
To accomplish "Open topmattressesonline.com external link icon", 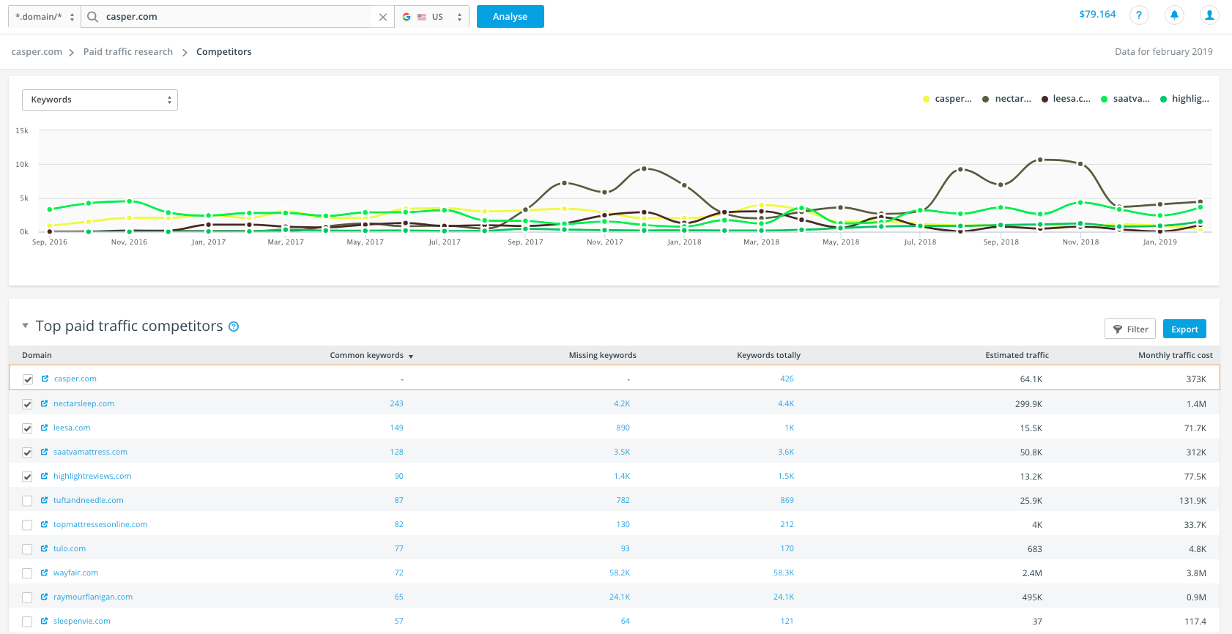I will 45,524.
